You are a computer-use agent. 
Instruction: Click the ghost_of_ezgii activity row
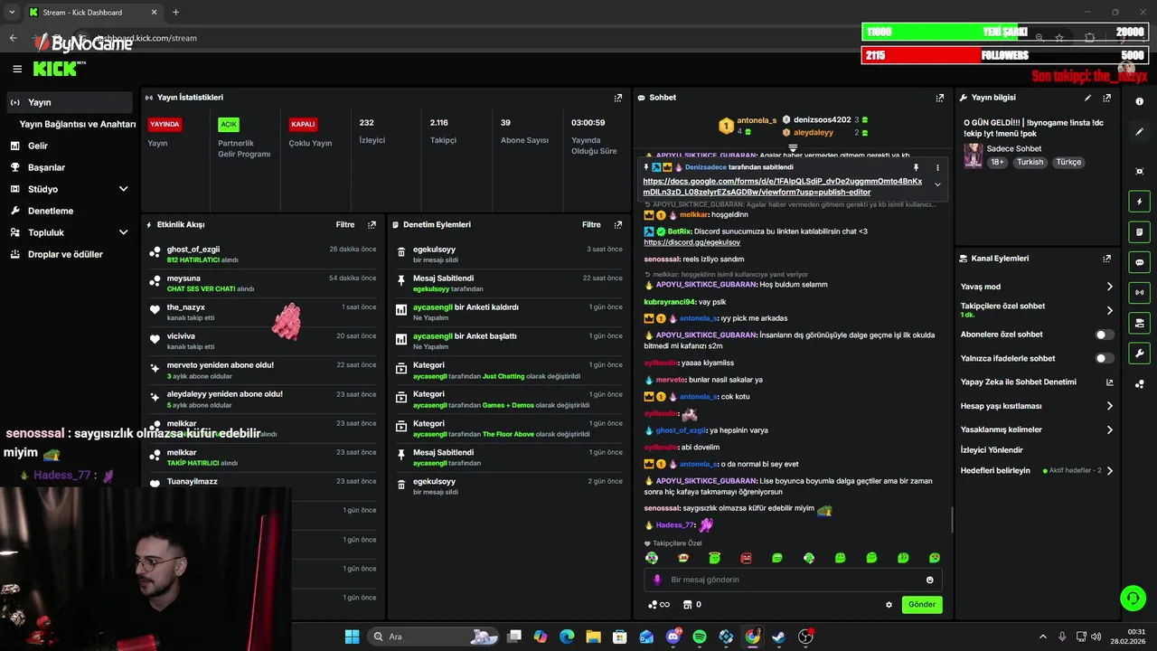(x=263, y=254)
